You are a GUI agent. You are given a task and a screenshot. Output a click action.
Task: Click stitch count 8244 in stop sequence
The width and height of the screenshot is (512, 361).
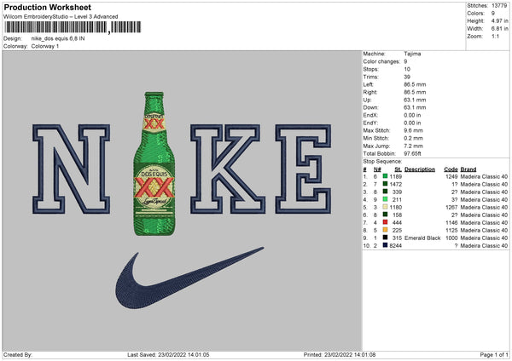[395, 246]
